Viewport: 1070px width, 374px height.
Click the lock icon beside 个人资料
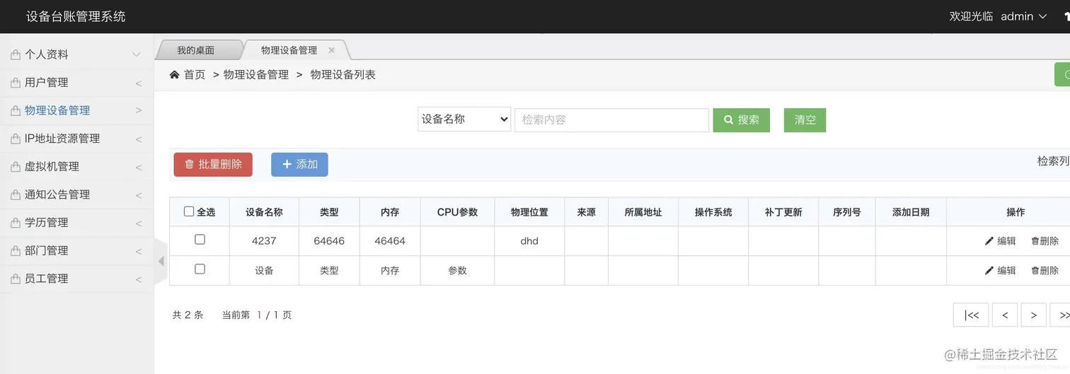[x=16, y=54]
